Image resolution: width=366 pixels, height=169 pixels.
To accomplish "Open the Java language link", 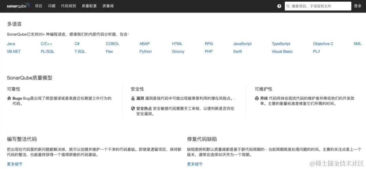I will [11, 44].
